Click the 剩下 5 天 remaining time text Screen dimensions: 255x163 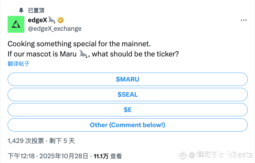(62, 141)
